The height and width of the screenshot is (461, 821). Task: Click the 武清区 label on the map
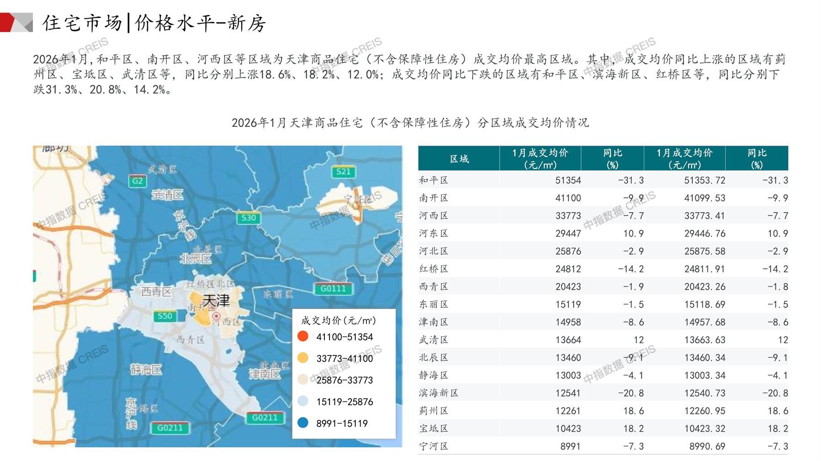(168, 195)
